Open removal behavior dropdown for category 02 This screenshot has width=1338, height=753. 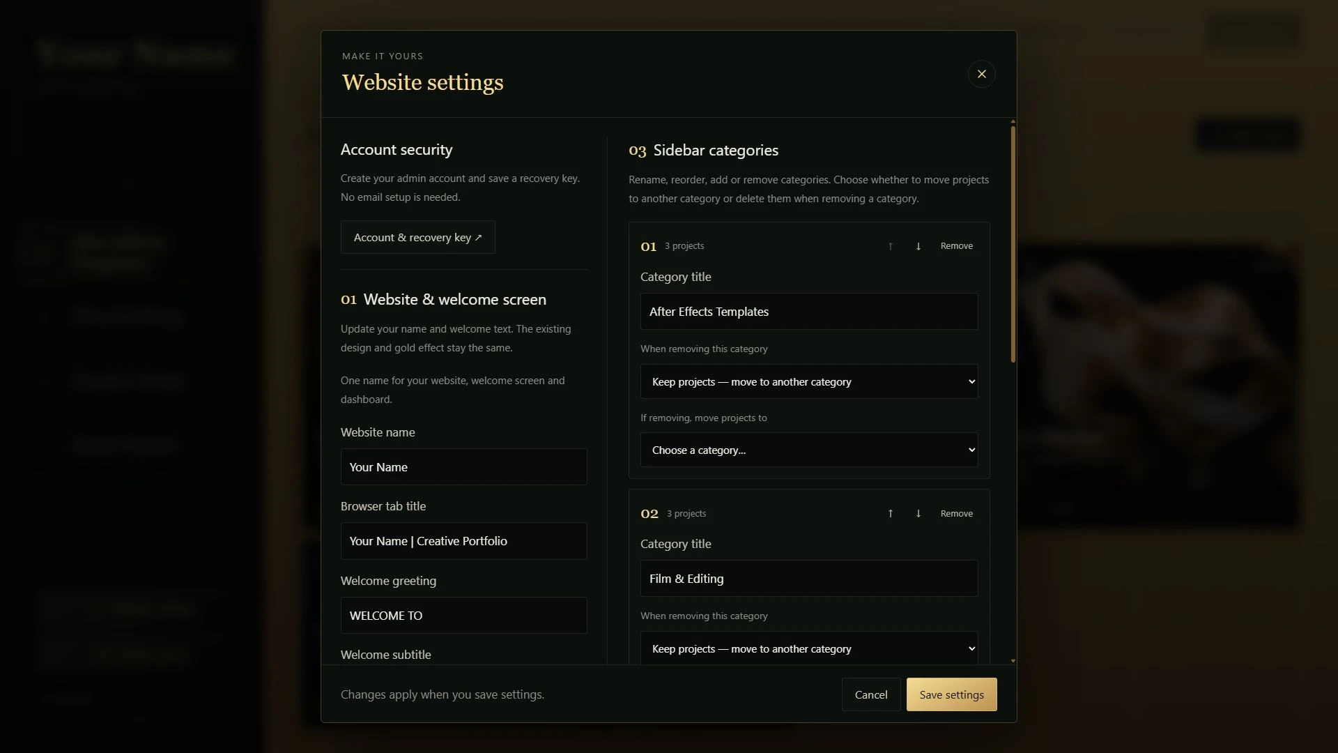click(x=809, y=648)
